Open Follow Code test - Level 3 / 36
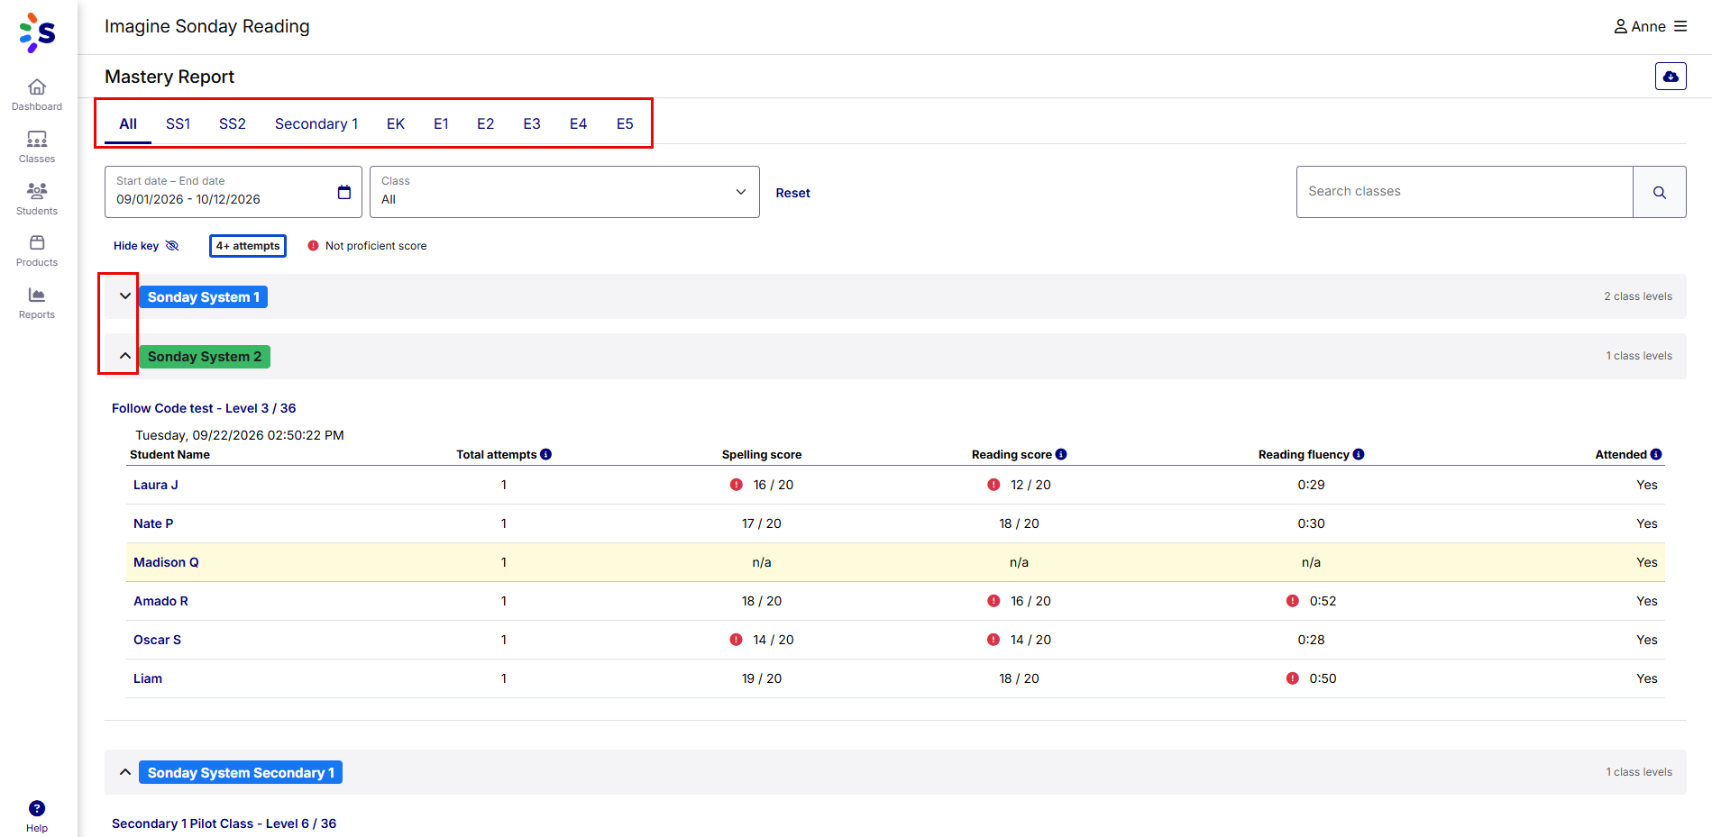This screenshot has width=1712, height=837. pyautogui.click(x=204, y=408)
